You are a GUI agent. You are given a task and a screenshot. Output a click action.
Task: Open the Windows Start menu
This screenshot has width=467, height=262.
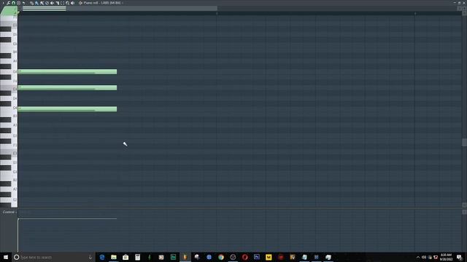coord(6,257)
